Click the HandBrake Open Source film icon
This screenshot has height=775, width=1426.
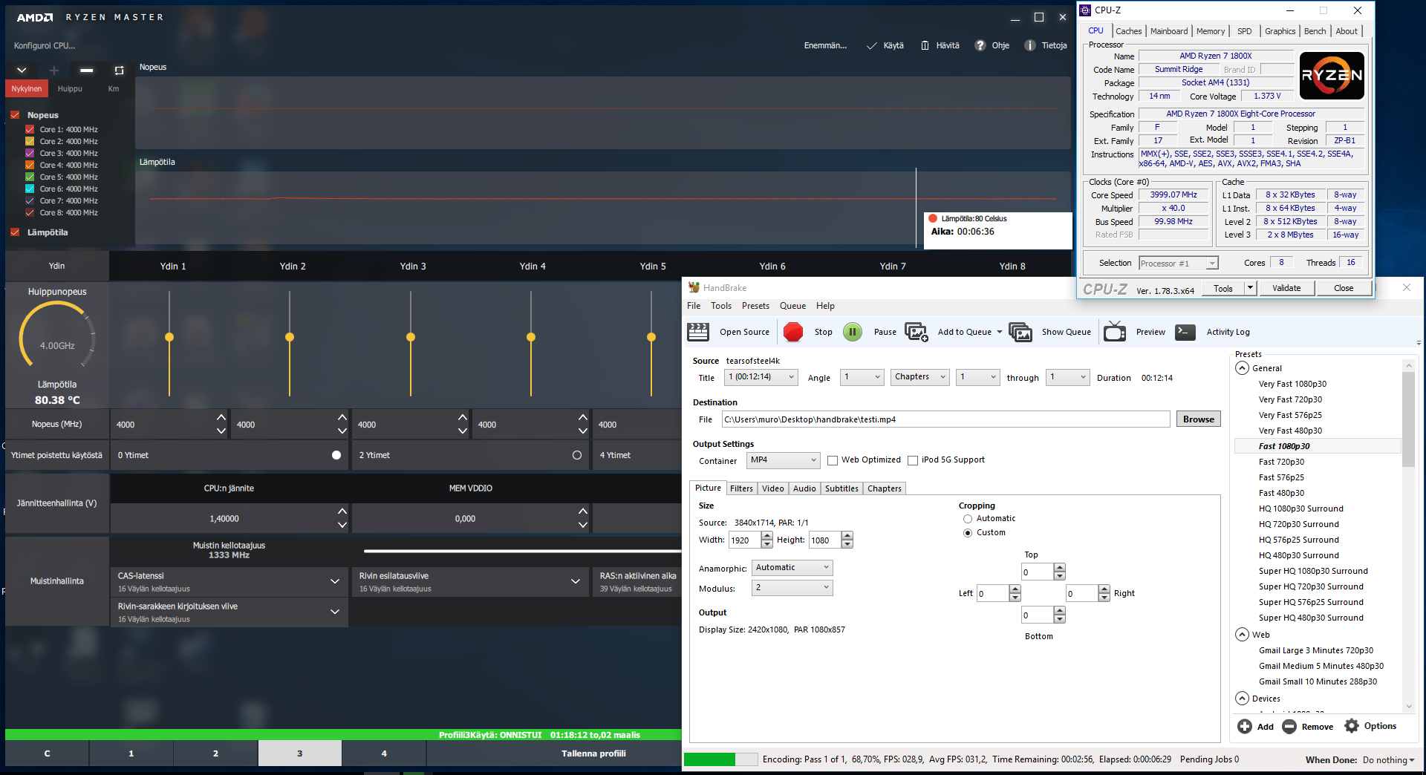coord(698,332)
